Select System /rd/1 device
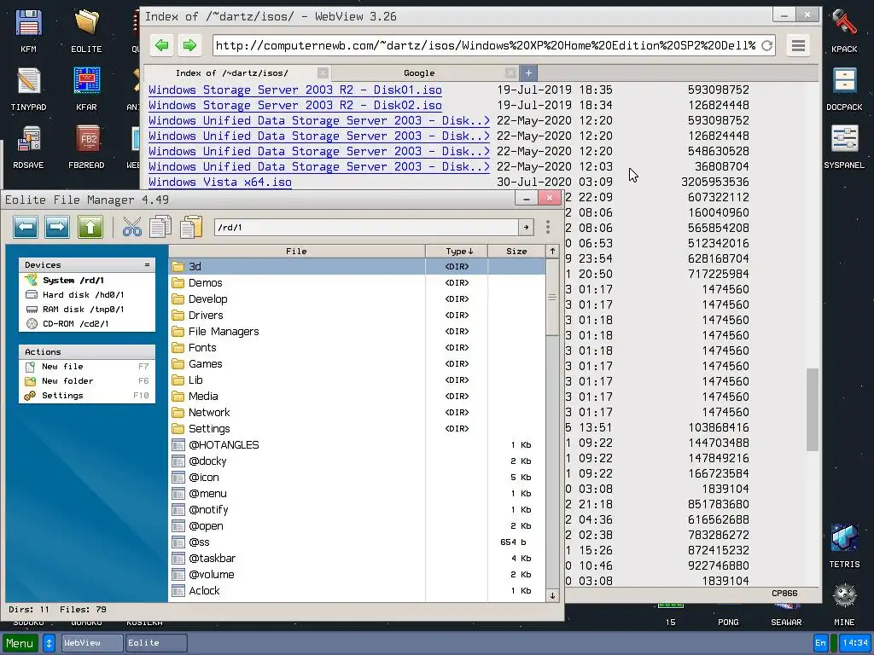The image size is (874, 655). pyautogui.click(x=87, y=280)
